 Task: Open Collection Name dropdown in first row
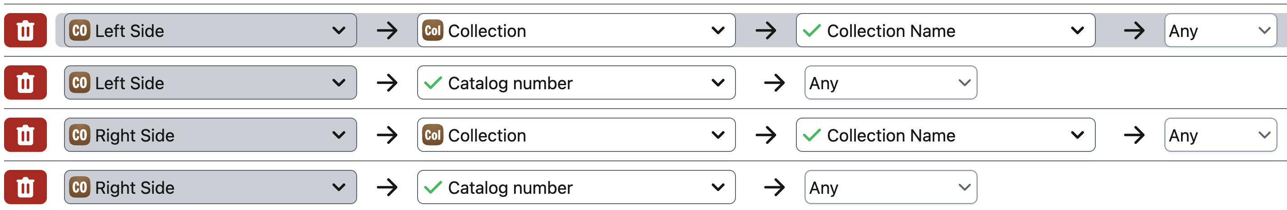945,31
